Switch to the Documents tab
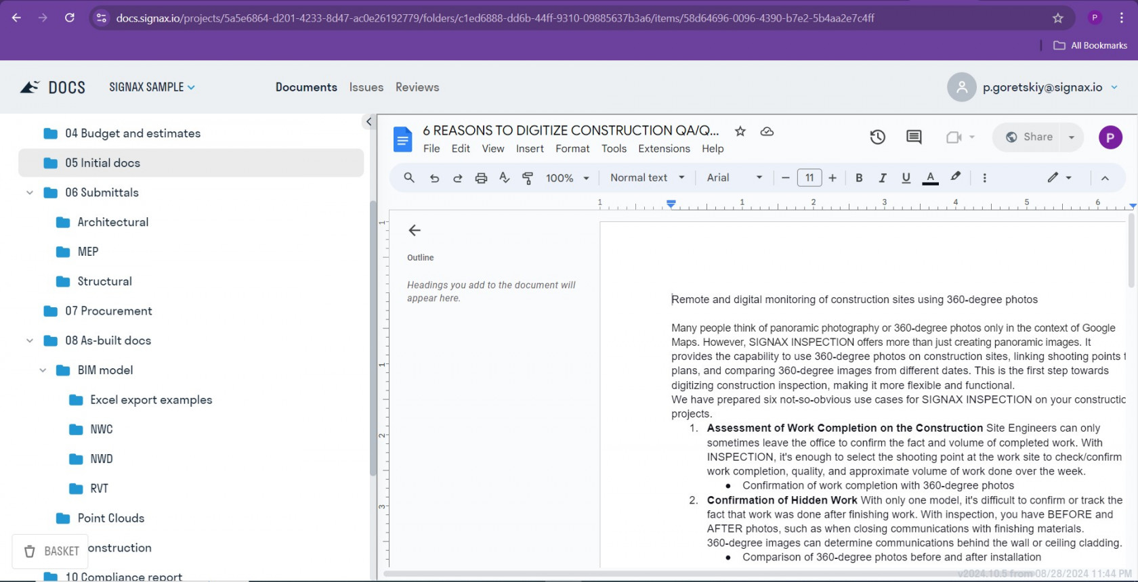Viewport: 1138px width, 582px height. [x=306, y=87]
